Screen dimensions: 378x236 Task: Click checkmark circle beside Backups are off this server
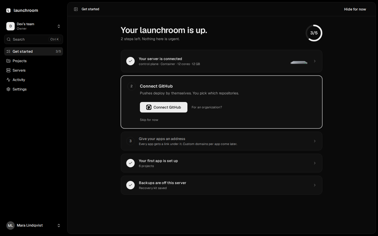coord(130,185)
